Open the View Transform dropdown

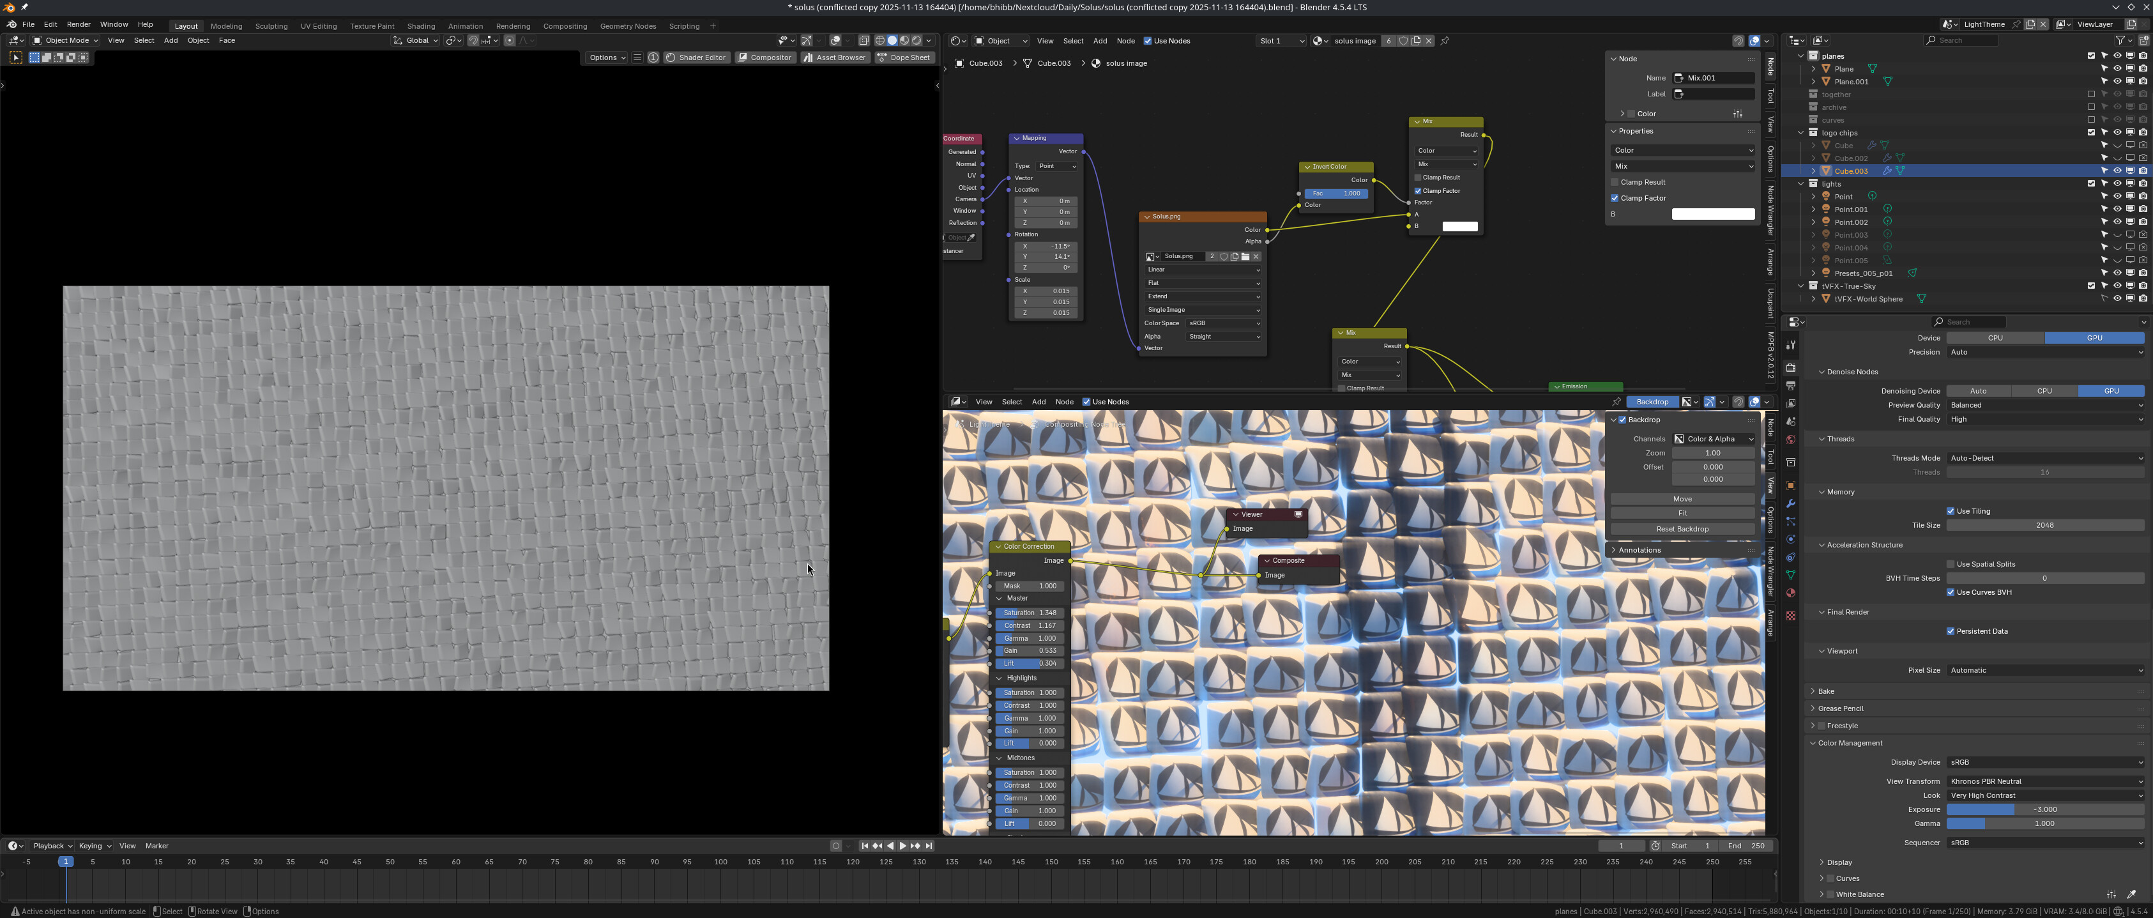(x=2045, y=781)
